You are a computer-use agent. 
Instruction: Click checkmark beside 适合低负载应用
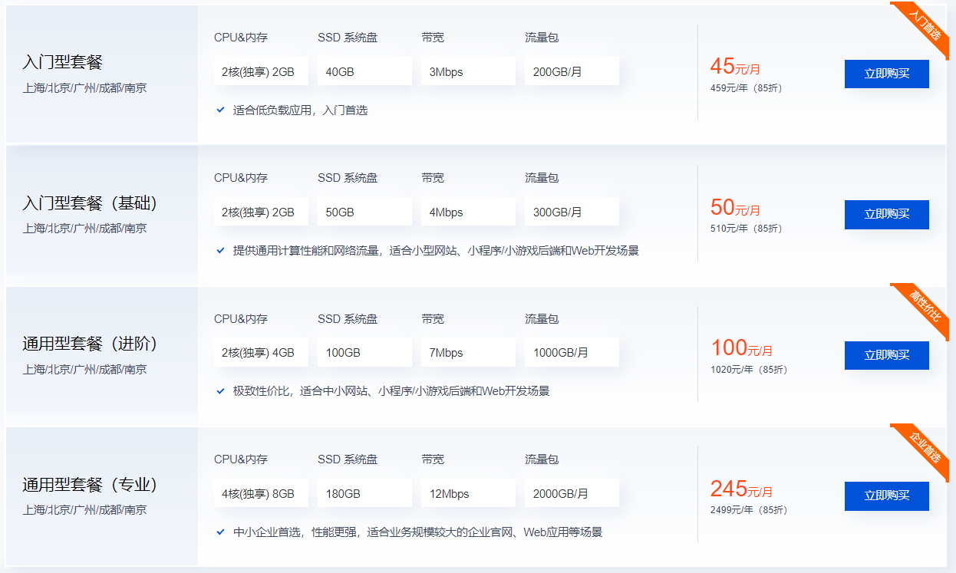click(220, 110)
